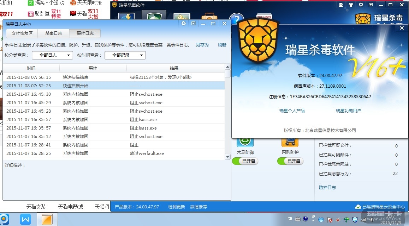Click the blue round face tray icon
The height and width of the screenshot is (226, 409).
[321, 220]
